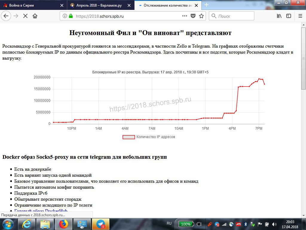
Task: Close the Отслеживание количества tab
Action: 196,5
